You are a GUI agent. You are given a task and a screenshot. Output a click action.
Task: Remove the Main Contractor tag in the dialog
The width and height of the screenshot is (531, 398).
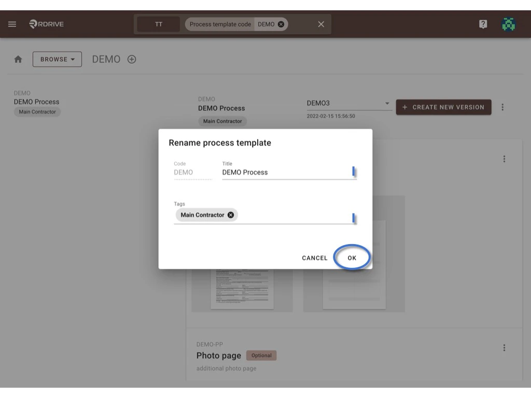(x=231, y=215)
